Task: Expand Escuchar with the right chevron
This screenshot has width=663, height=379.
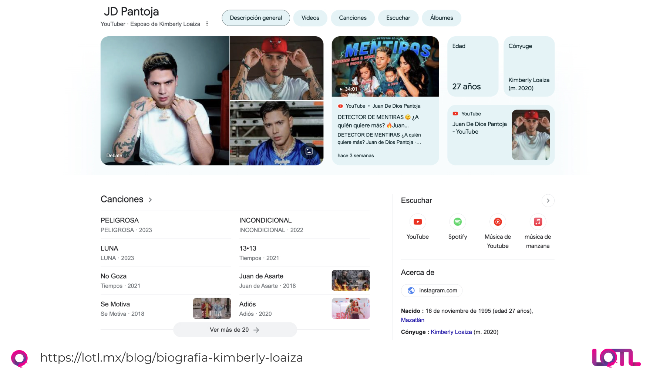Action: coord(548,201)
